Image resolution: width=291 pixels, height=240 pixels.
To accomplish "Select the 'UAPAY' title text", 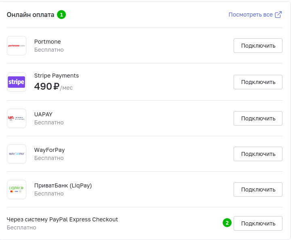I will (43, 114).
